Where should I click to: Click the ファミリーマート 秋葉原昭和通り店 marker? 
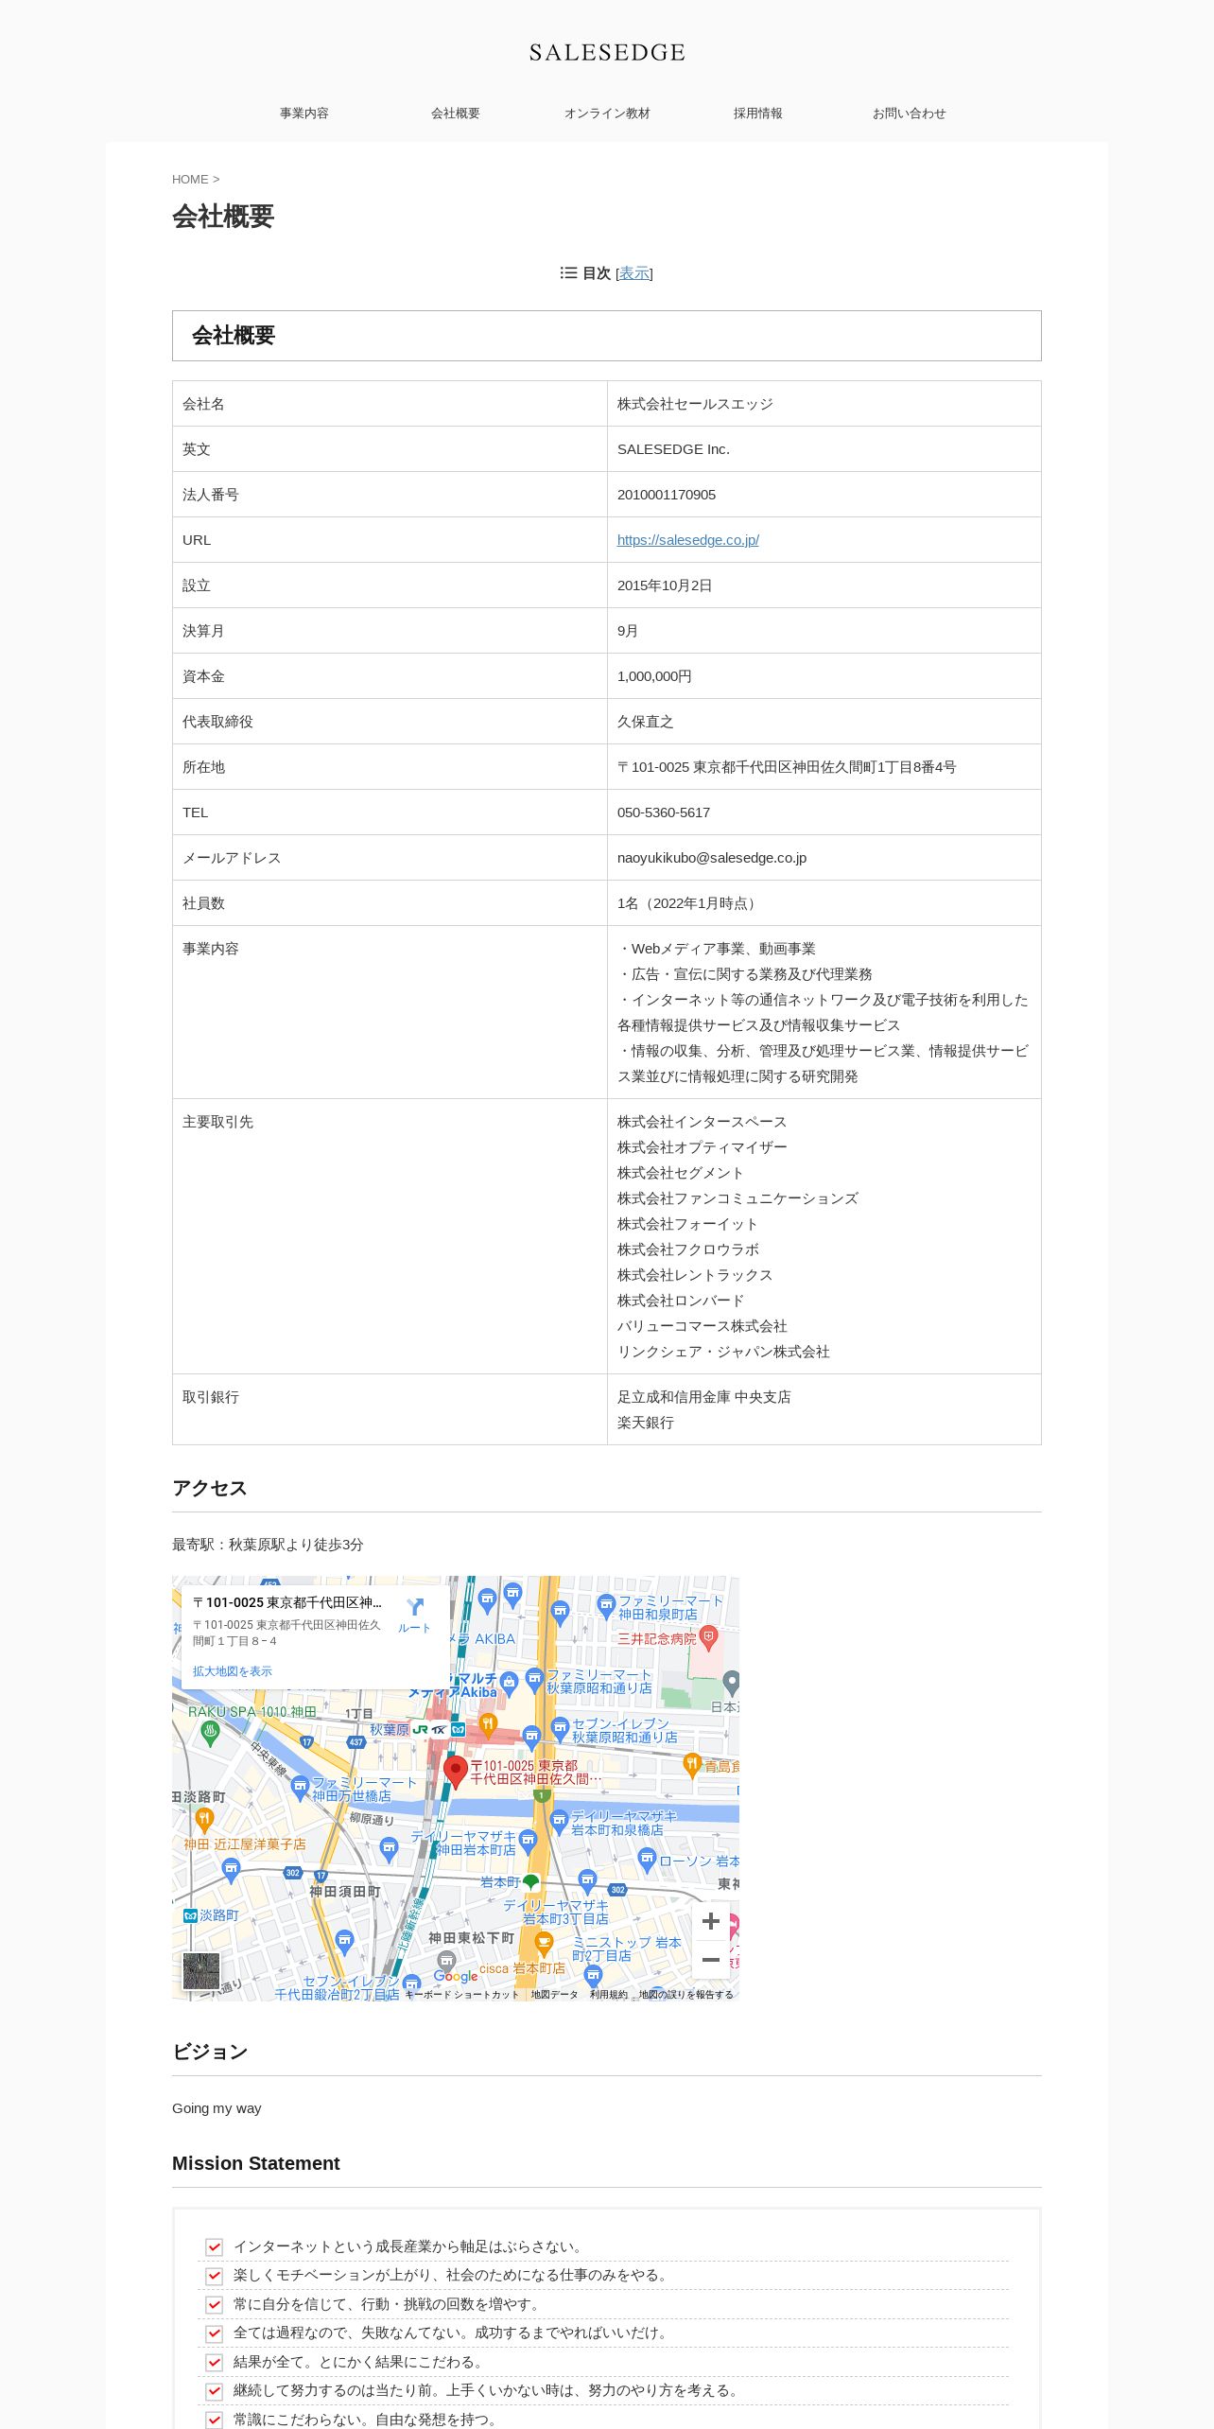[534, 1680]
